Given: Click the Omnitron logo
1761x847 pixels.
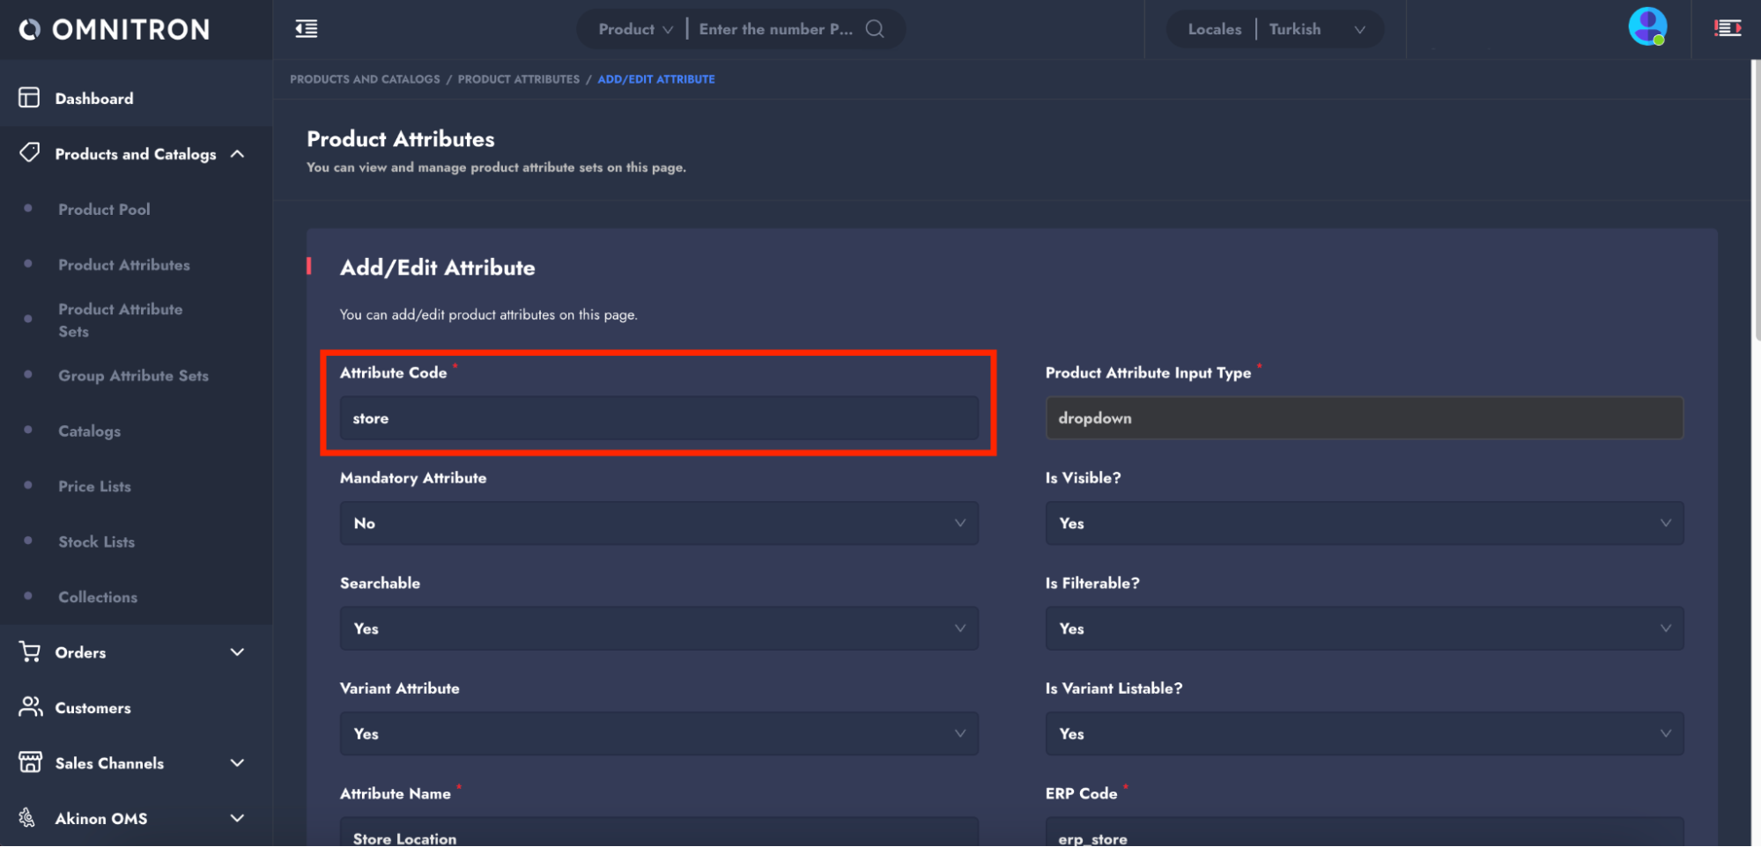Looking at the screenshot, I should click(115, 30).
